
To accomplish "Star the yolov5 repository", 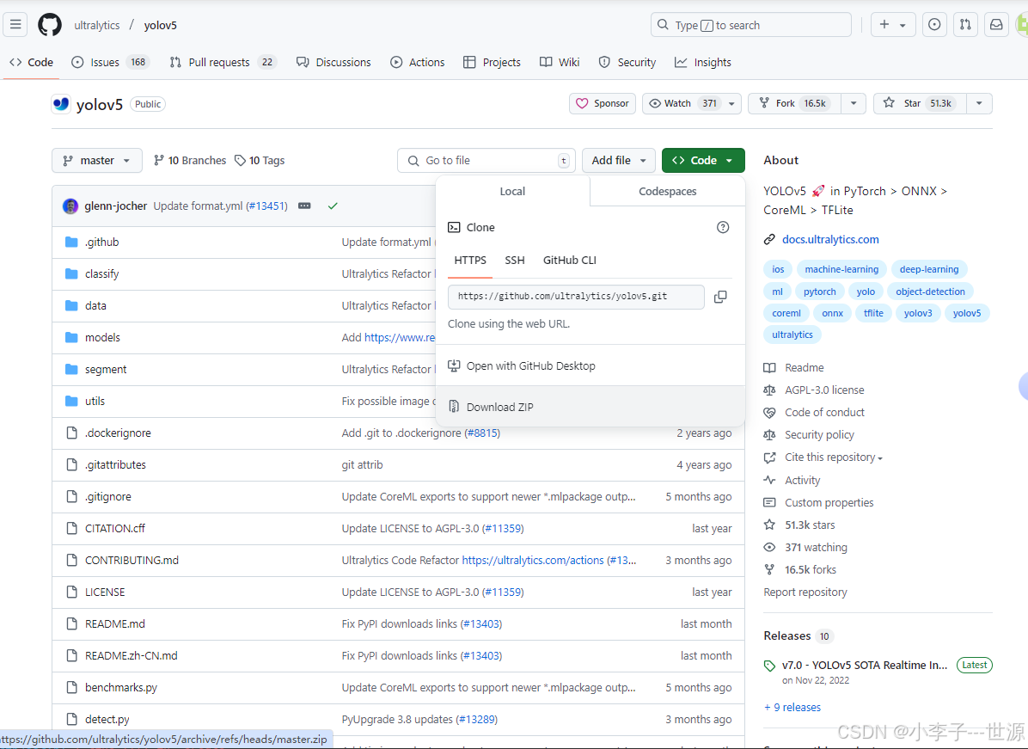I will coord(920,104).
